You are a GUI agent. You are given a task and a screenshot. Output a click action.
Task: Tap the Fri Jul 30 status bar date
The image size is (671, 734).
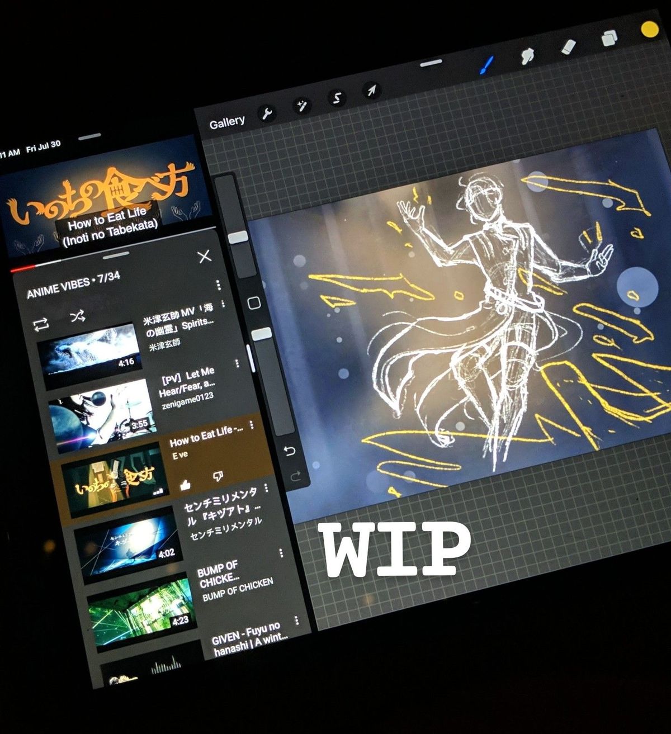coord(43,146)
